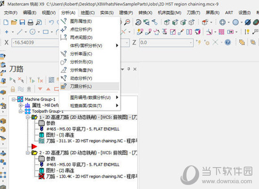Screen dimensions: 259x189
Task: Click the lock operations padlock icon
Action: (13, 89)
